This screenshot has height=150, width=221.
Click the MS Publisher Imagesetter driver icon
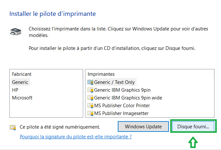[90, 113]
